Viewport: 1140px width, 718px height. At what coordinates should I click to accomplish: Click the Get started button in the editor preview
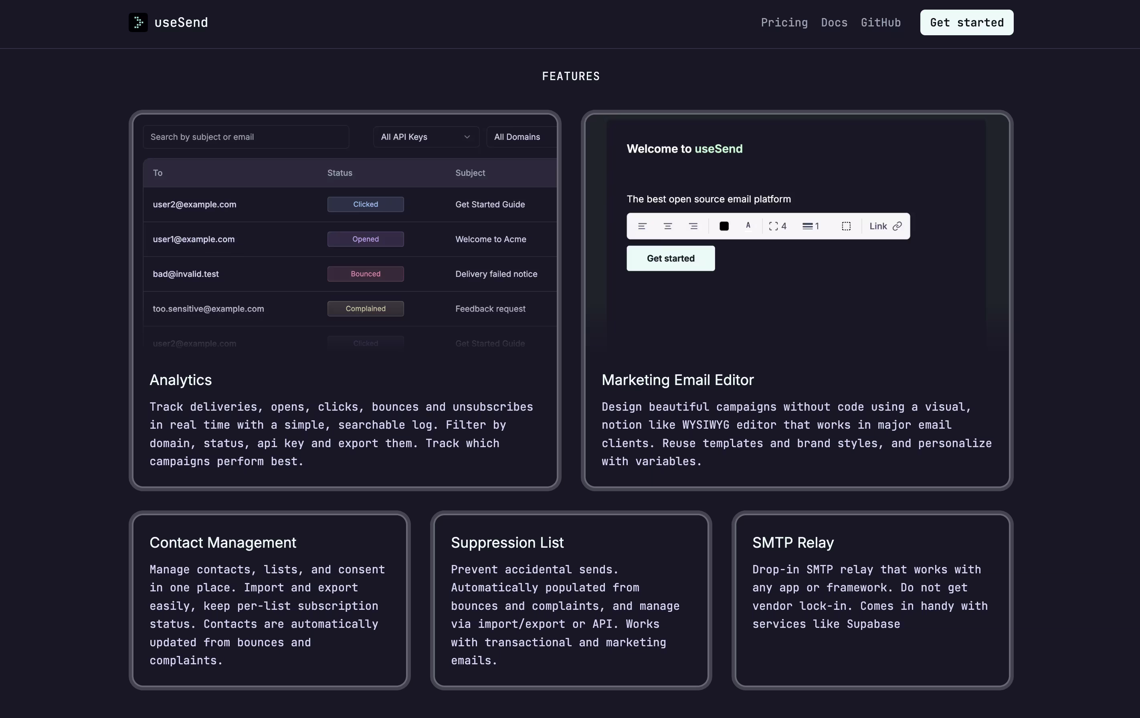670,258
